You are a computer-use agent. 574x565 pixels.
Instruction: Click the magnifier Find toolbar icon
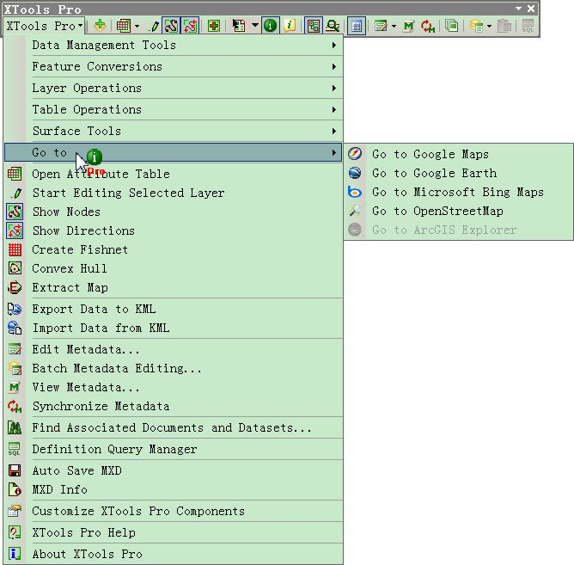coord(333,26)
